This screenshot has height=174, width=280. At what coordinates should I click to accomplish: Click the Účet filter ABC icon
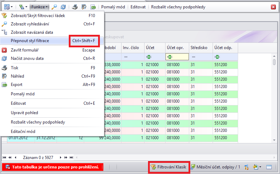coord(149,57)
